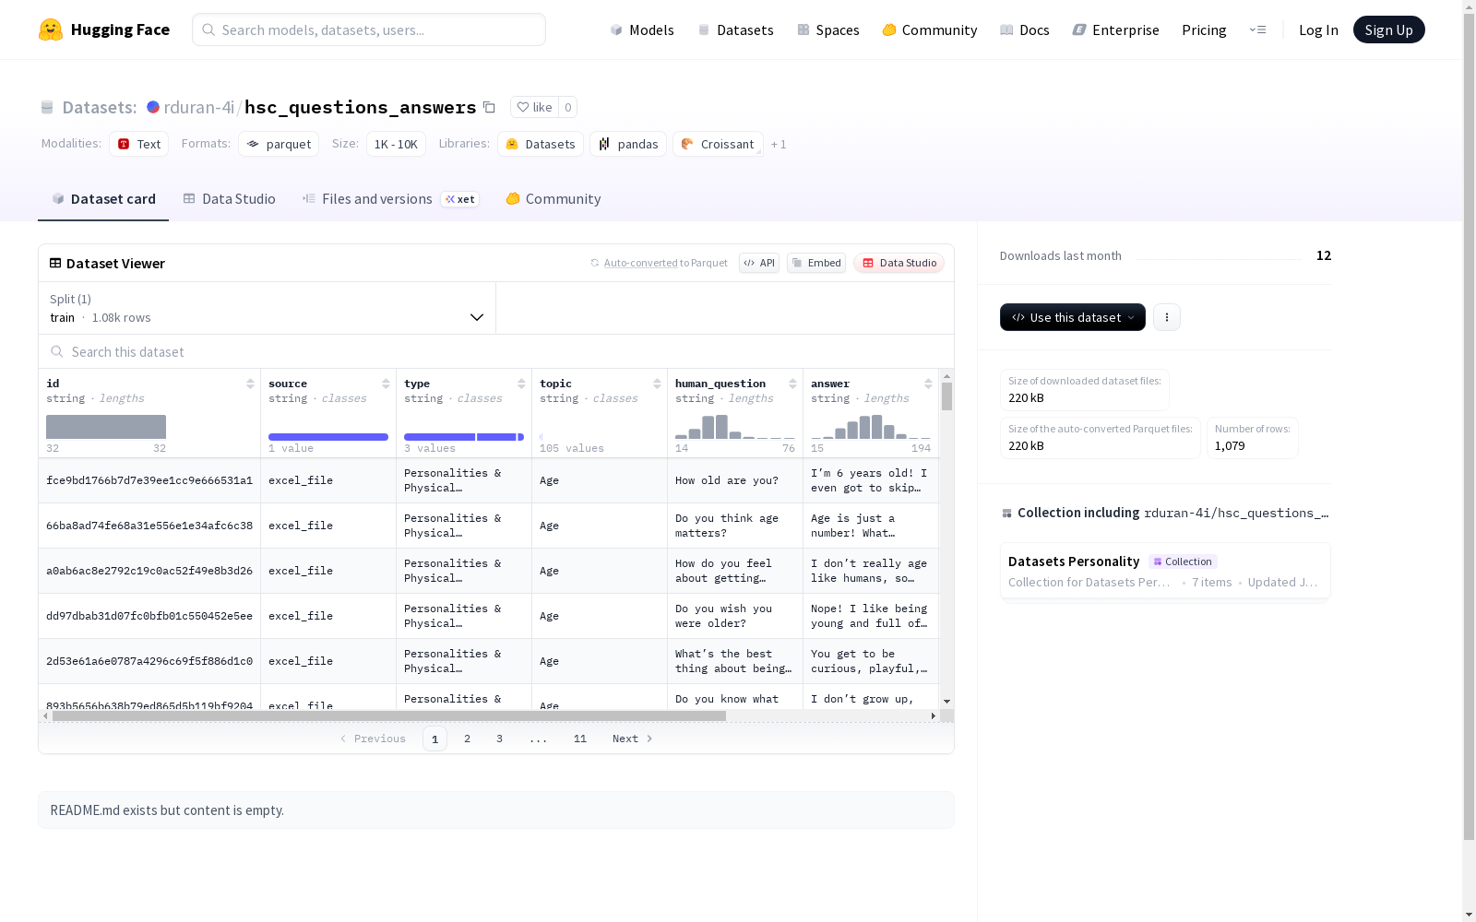Open the Use this dataset dropdown
Viewport: 1476px width, 922px height.
click(x=1073, y=317)
